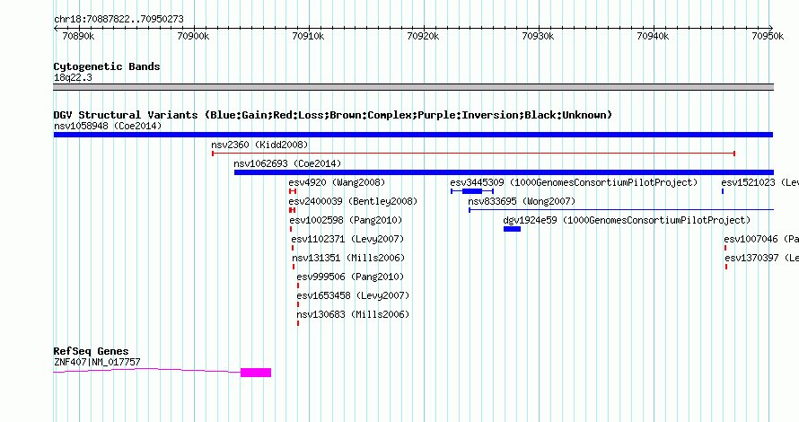Open the ZNF407|NM_017757 gene label

97,363
